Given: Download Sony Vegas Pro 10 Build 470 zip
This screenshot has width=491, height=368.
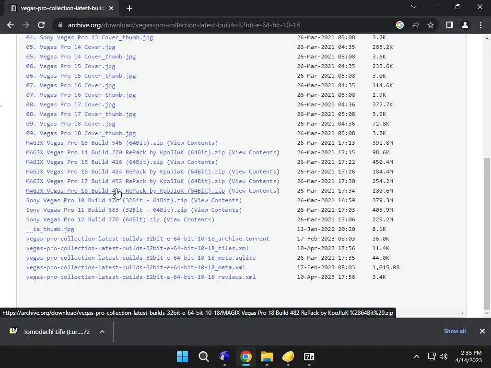Looking at the screenshot, I should 106,200.
